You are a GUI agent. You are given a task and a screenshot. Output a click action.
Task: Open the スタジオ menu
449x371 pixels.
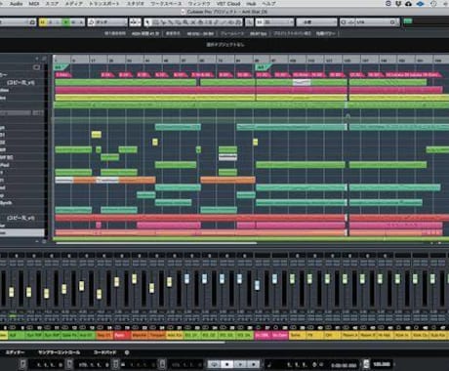[135, 4]
